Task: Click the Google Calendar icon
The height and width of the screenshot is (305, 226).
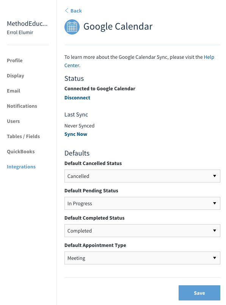Action: (72, 27)
